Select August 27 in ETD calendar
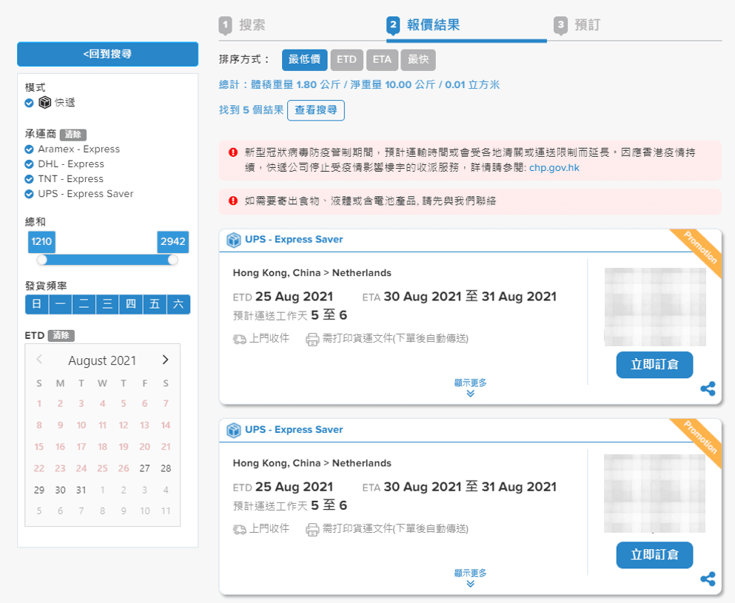 [145, 468]
